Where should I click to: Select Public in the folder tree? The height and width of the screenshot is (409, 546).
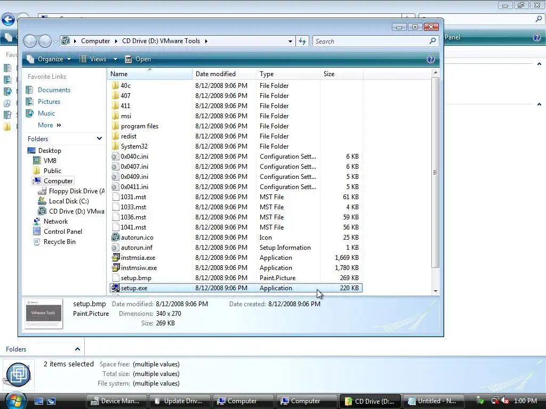coord(52,171)
